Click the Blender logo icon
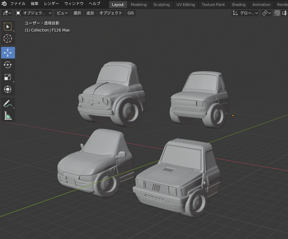The image size is (288, 239). pos(4,3)
